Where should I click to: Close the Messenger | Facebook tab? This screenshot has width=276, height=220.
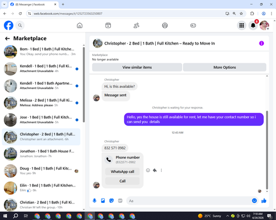(x=55, y=4)
